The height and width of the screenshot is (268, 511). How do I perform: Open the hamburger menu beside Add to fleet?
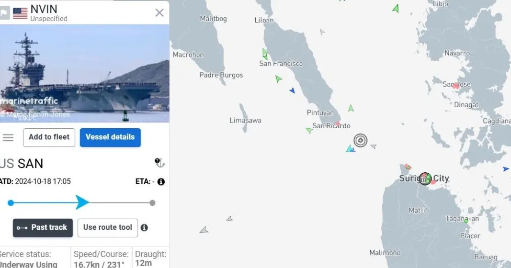click(8, 137)
